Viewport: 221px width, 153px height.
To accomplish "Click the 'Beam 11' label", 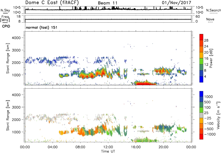I will tap(107, 3).
